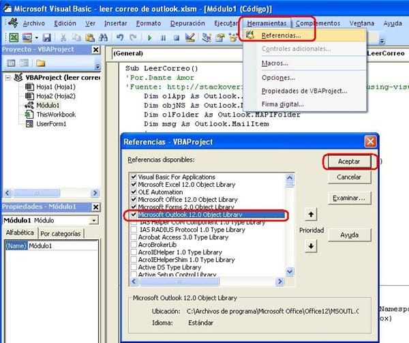Uncheck Microsoft Office 12.0 Object Library
The width and height of the screenshot is (409, 343).
134,199
